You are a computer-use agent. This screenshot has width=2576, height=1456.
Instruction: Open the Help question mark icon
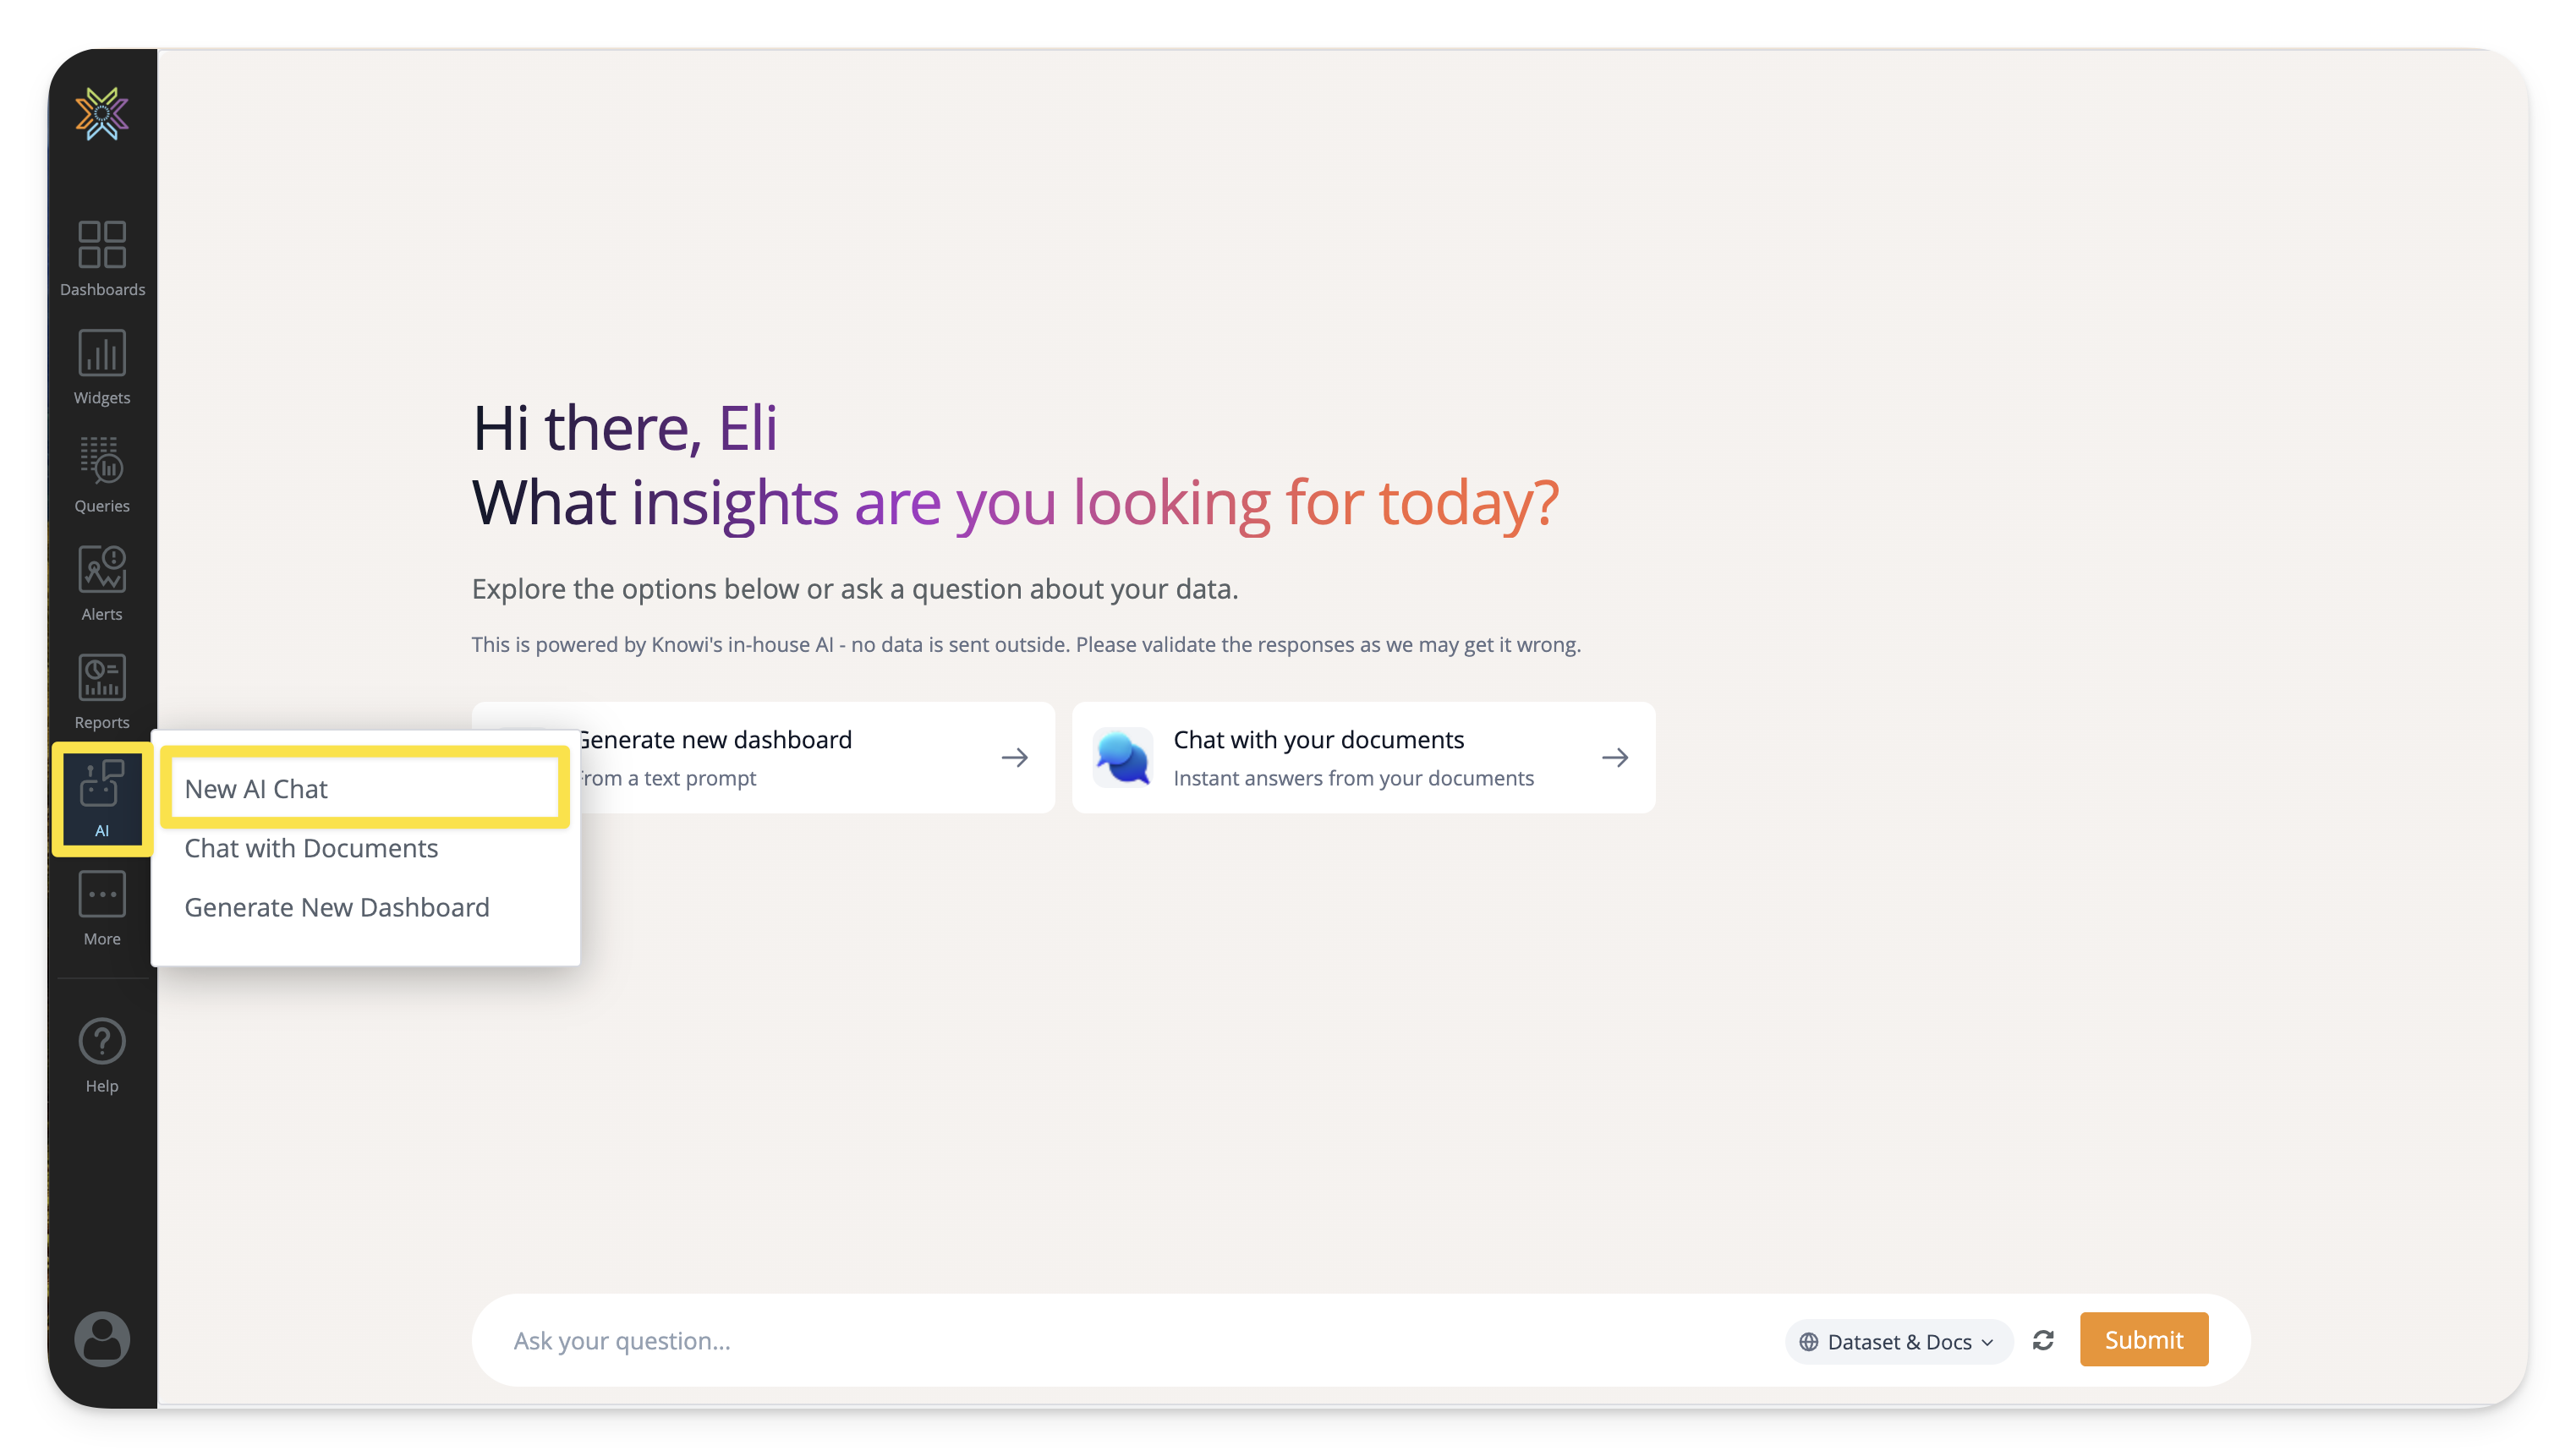102,1054
